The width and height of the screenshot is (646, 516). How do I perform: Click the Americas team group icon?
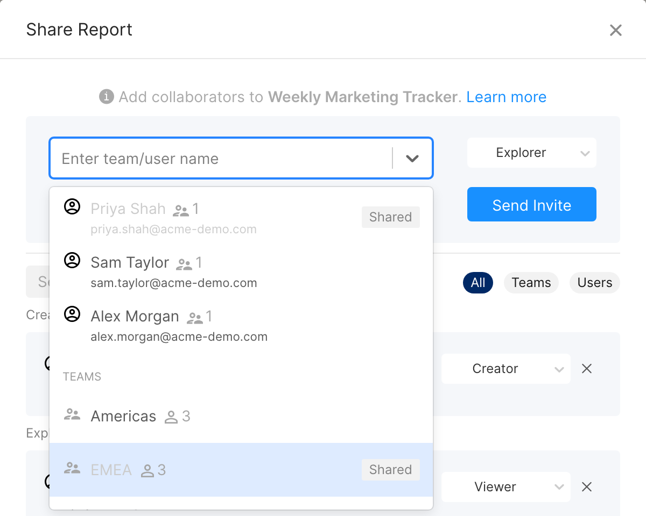click(x=72, y=414)
